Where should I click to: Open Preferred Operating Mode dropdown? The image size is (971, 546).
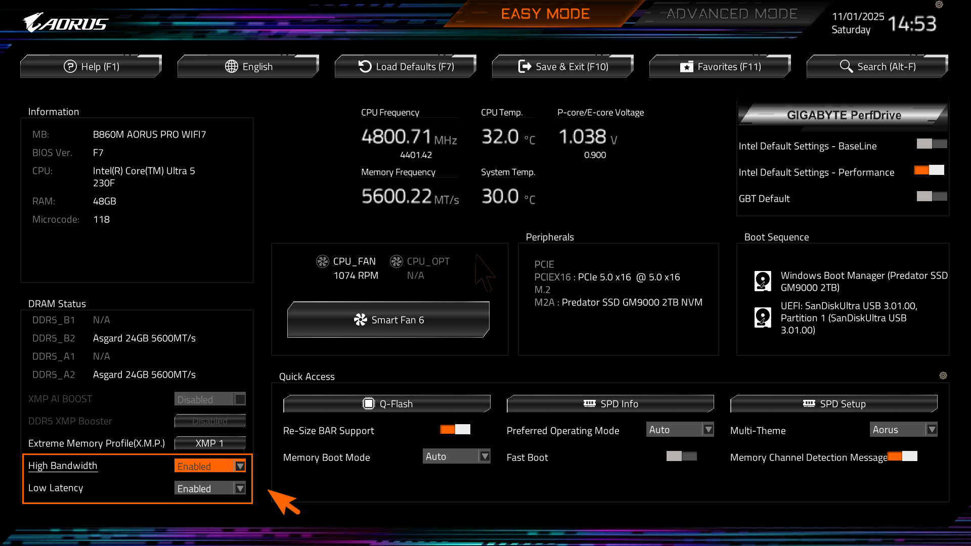click(x=680, y=430)
